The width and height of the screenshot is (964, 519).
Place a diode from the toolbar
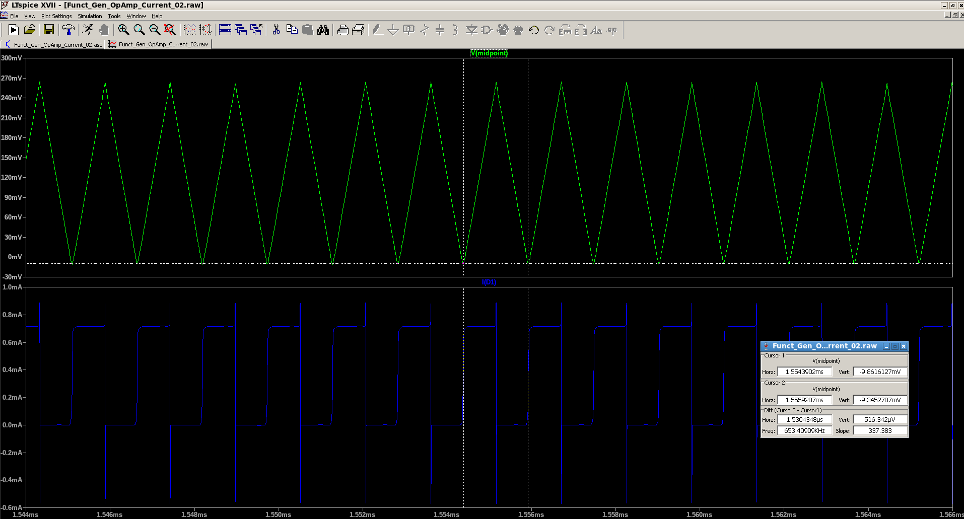471,30
